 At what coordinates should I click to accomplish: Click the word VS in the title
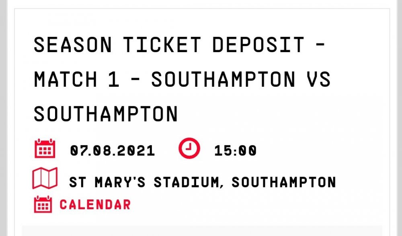click(x=320, y=79)
